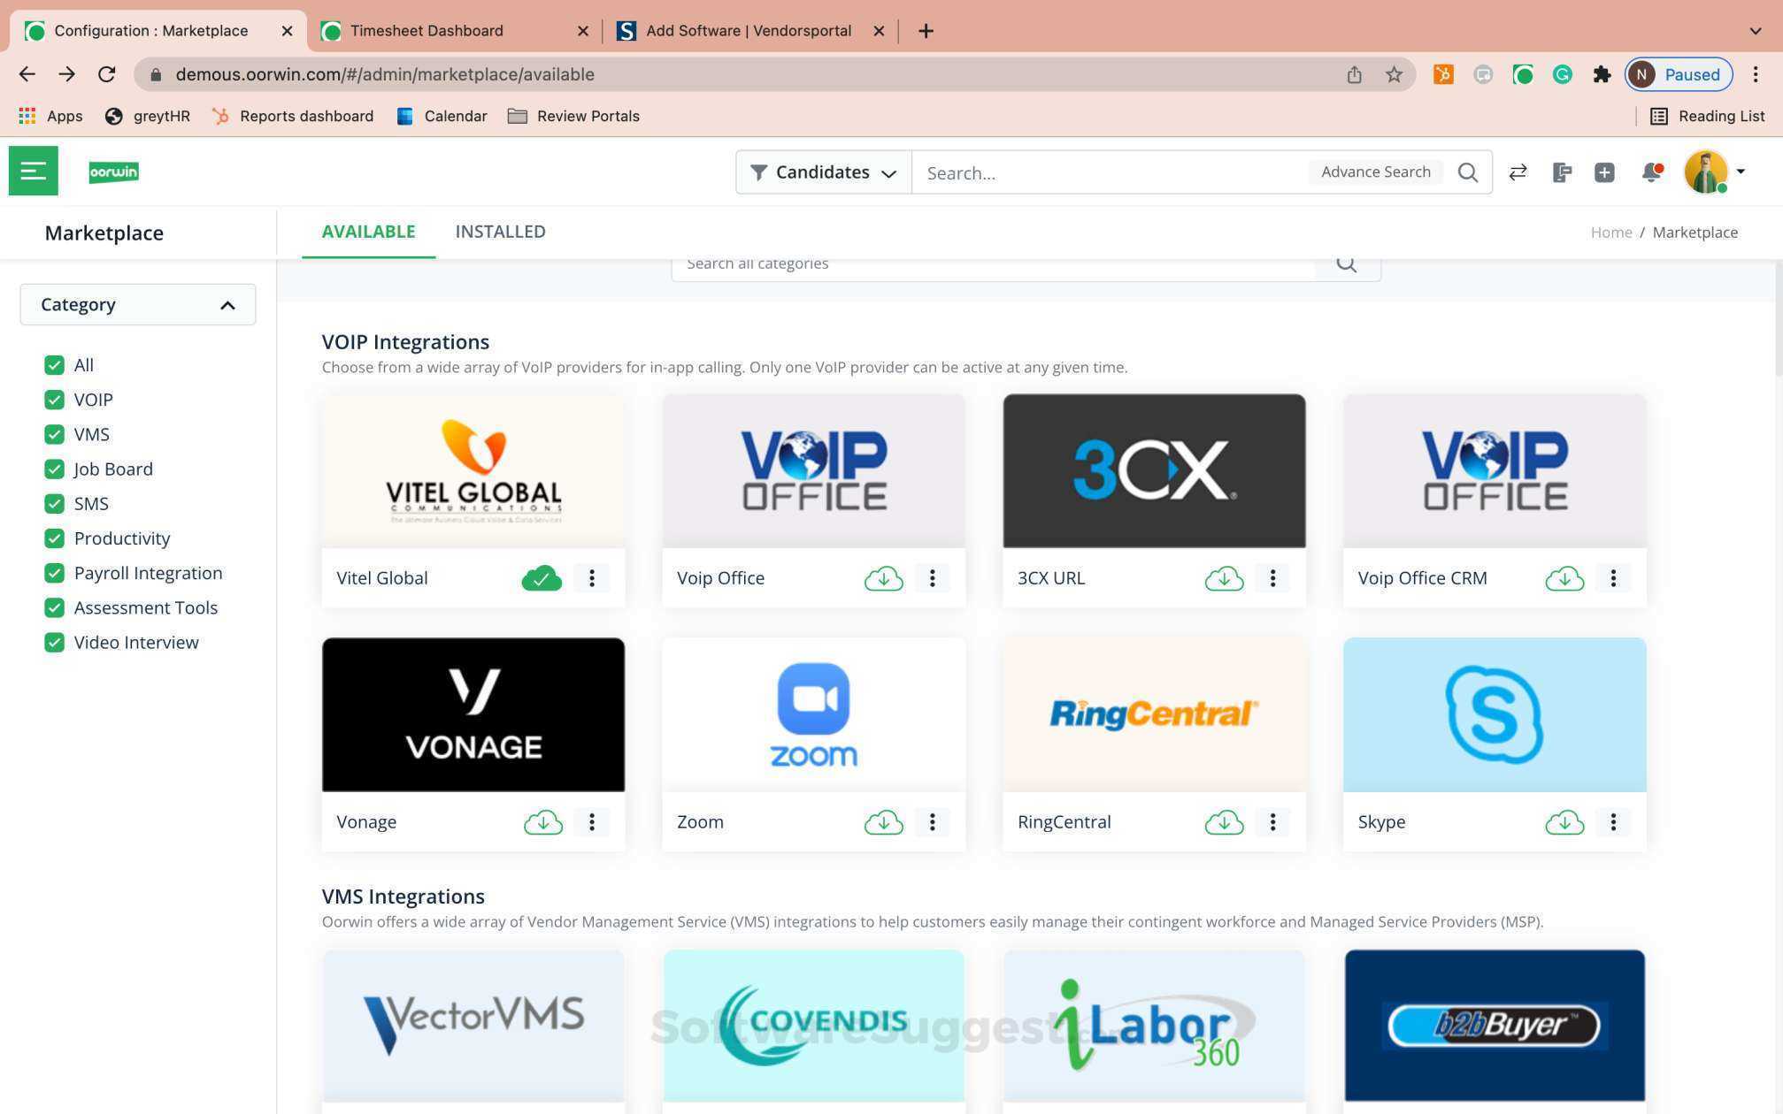This screenshot has height=1114, width=1783.
Task: Click the quick-add plus icon in header
Action: coord(1605,172)
